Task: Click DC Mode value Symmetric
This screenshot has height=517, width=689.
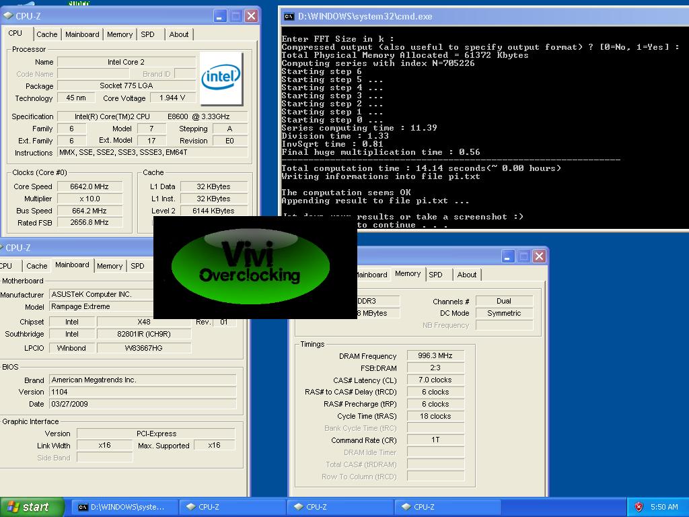Action: 504,313
